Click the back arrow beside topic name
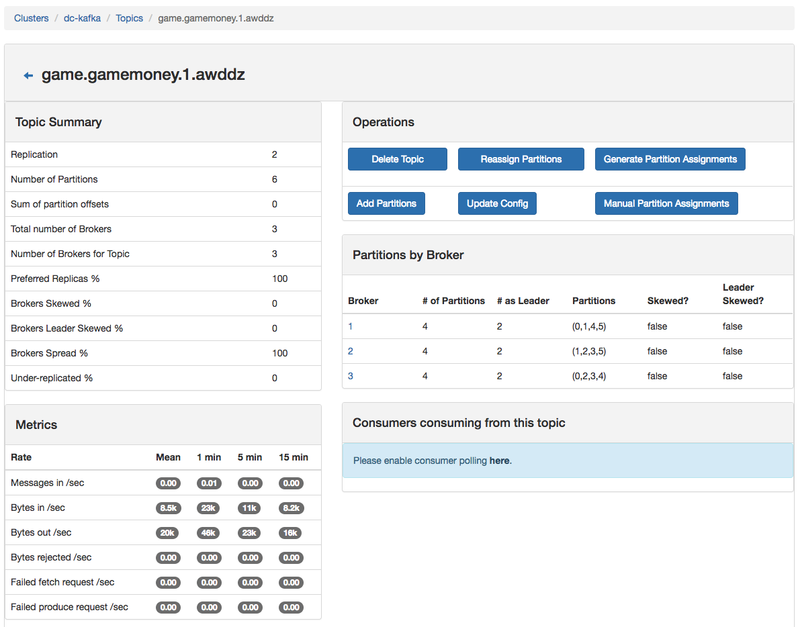The height and width of the screenshot is (627, 800). (28, 76)
